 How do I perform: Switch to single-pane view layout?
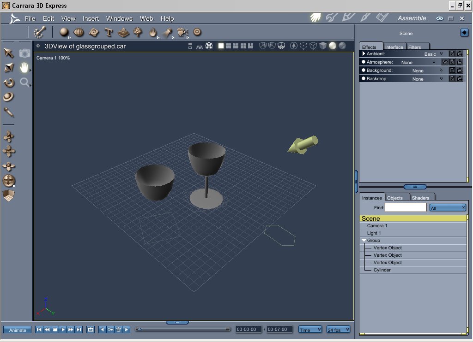pyautogui.click(x=221, y=46)
